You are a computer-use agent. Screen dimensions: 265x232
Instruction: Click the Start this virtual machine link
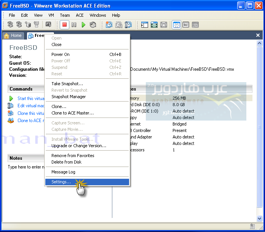tap(31, 99)
